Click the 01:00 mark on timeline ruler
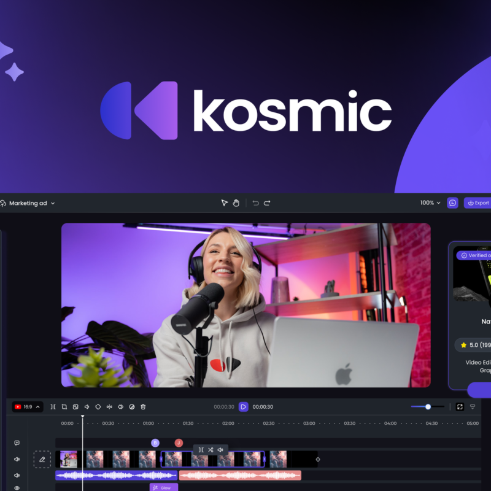491x491 pixels. [149, 423]
